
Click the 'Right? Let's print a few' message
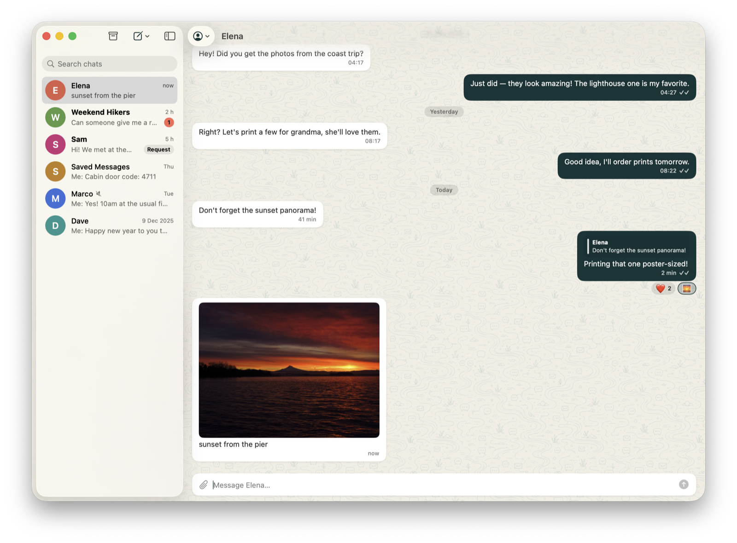pyautogui.click(x=289, y=136)
